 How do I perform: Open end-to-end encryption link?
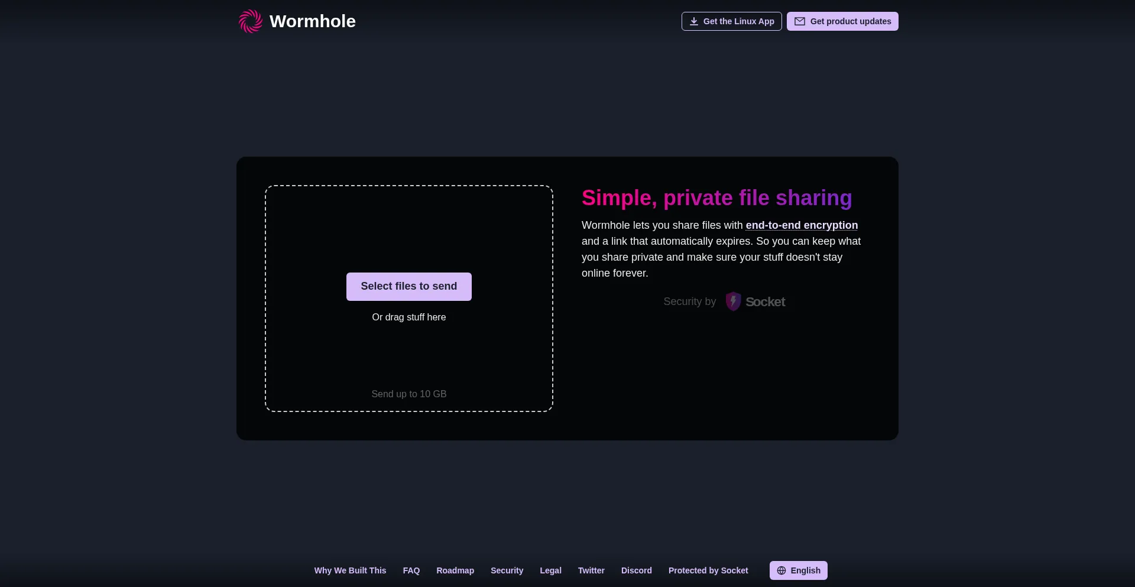pos(802,225)
